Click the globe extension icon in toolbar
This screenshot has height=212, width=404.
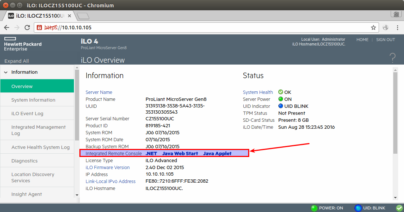pos(386,28)
